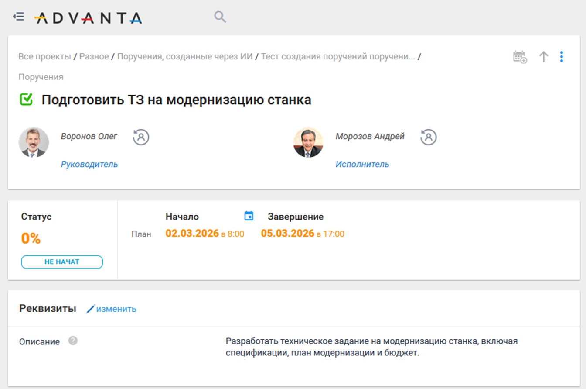Click the blue calendar icon between dates

pyautogui.click(x=249, y=216)
